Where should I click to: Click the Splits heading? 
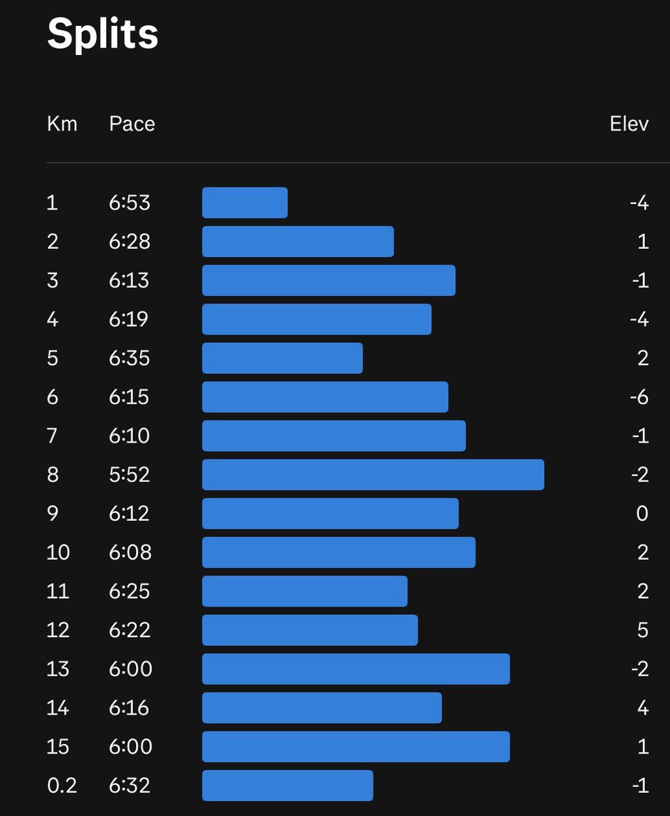(103, 34)
